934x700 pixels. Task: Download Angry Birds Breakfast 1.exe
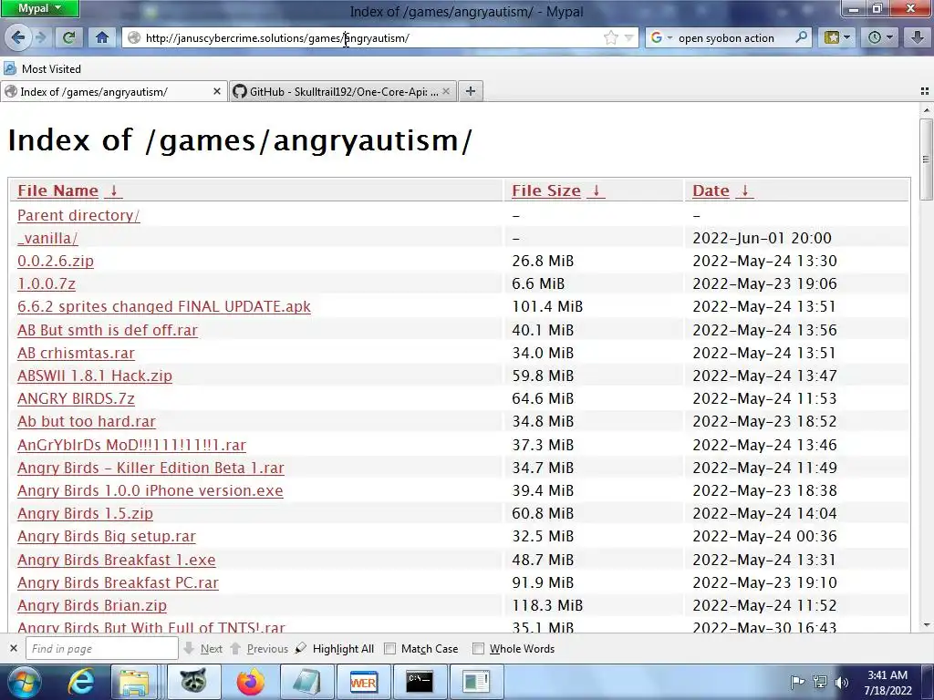(x=116, y=560)
